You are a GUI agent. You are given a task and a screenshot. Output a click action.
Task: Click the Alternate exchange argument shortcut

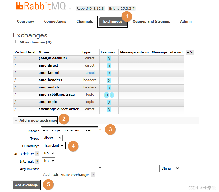pos(71,175)
